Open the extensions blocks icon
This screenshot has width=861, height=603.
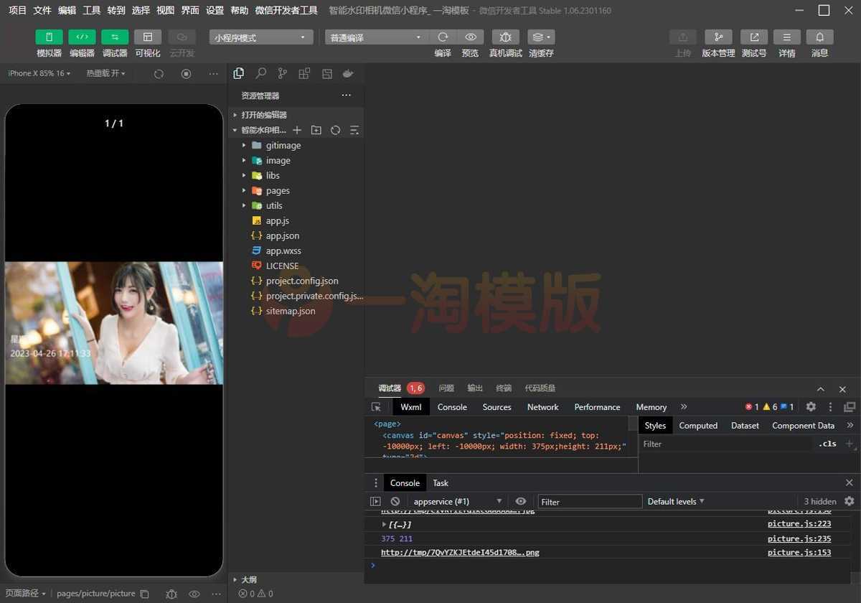tap(304, 73)
